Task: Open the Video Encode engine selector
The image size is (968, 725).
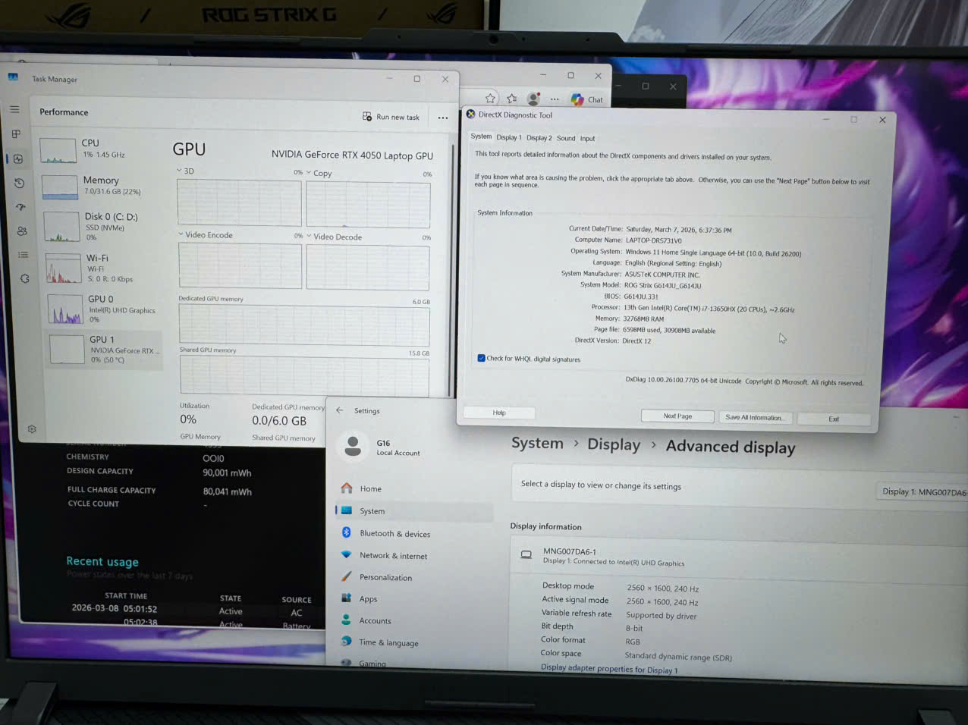Action: tap(181, 234)
